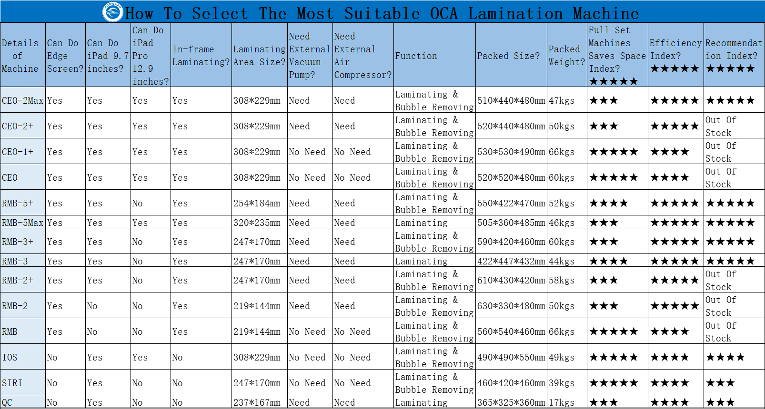Click packed weight '49kgs' cell

point(567,357)
